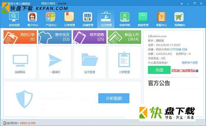206x126 pixels.
Task: Open 综合信息 overview icon
Action: click(x=14, y=17)
